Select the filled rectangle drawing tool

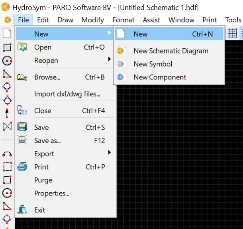(x=7, y=47)
